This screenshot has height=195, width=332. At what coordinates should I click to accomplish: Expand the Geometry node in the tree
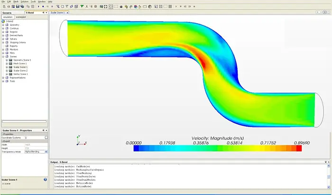click(3, 25)
